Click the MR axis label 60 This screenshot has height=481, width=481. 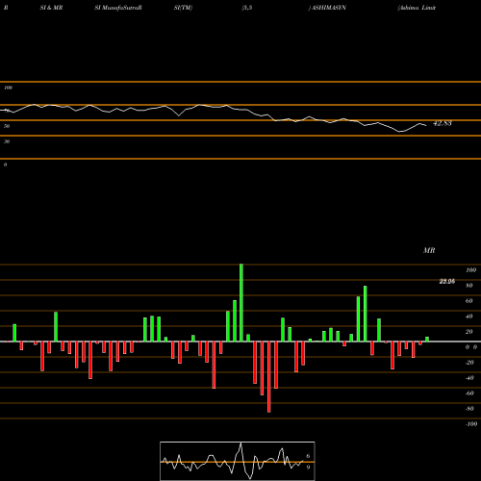pos(469,301)
